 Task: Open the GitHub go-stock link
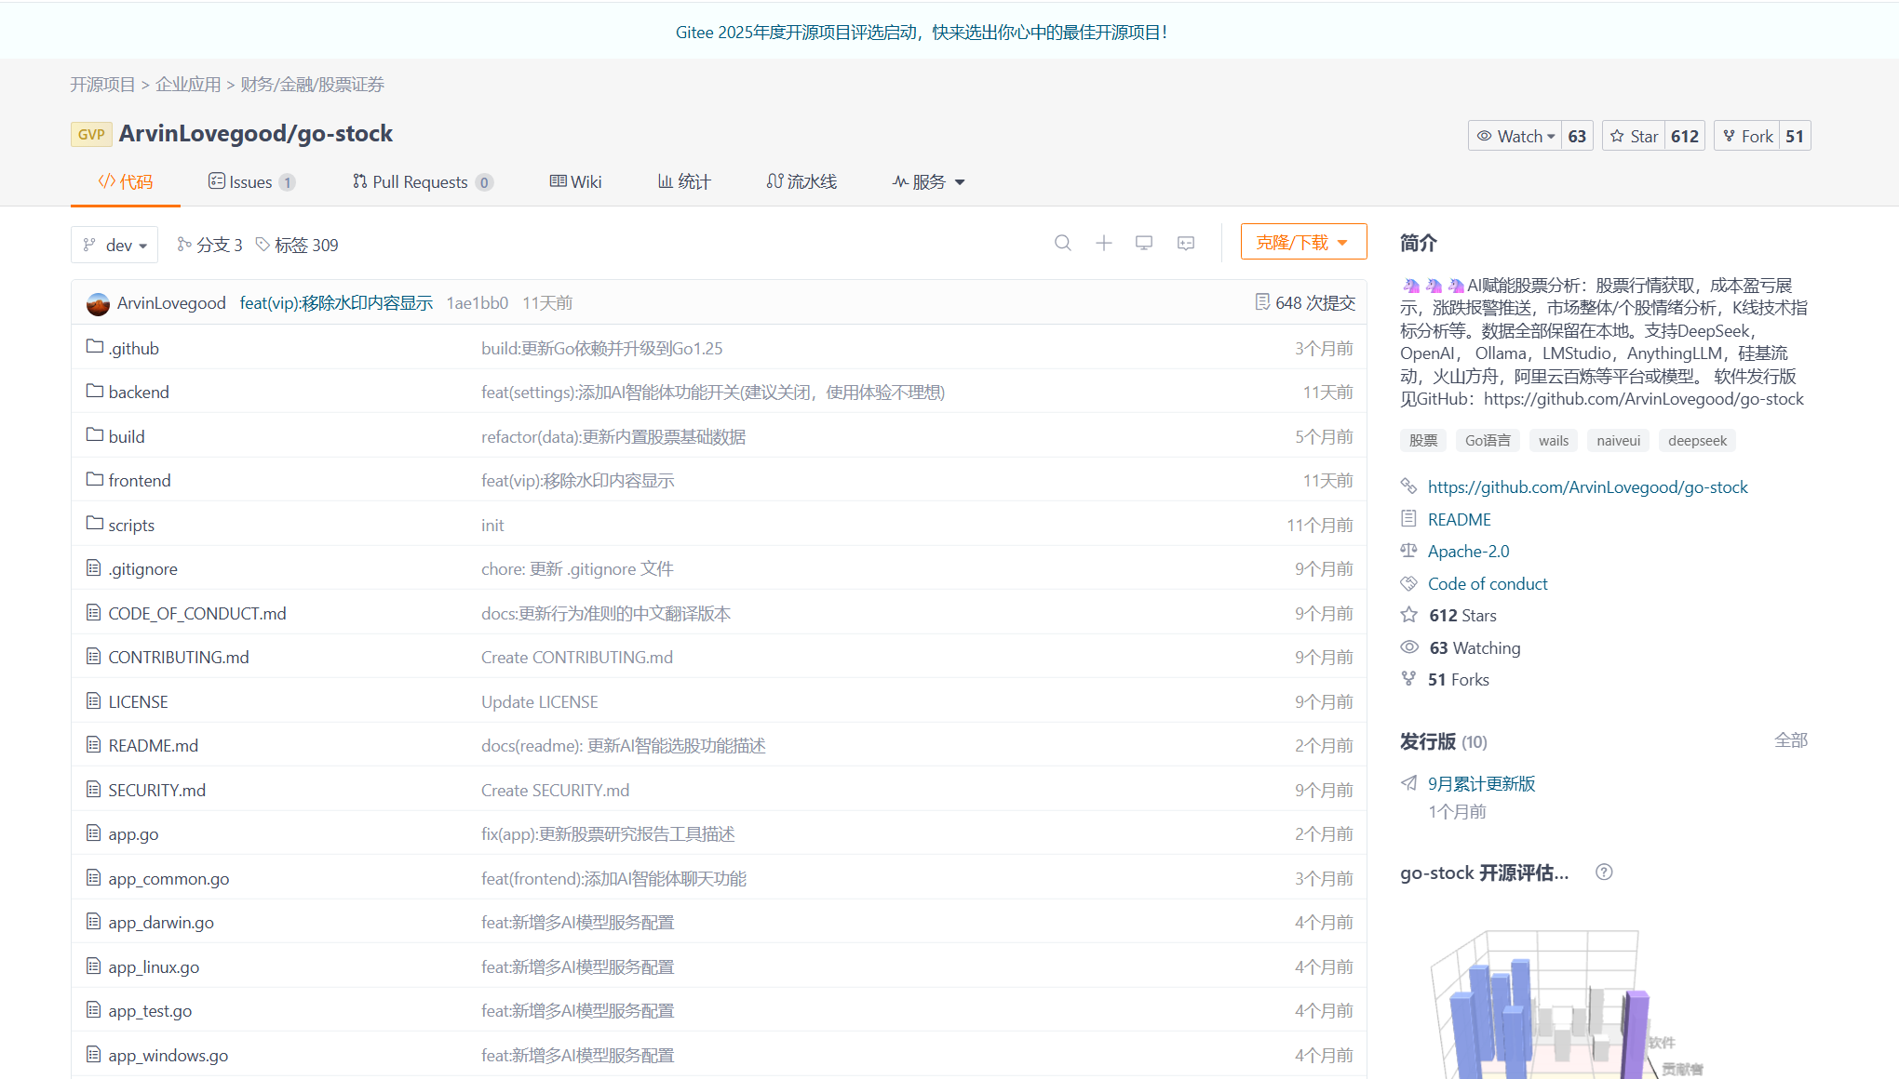[x=1587, y=486]
